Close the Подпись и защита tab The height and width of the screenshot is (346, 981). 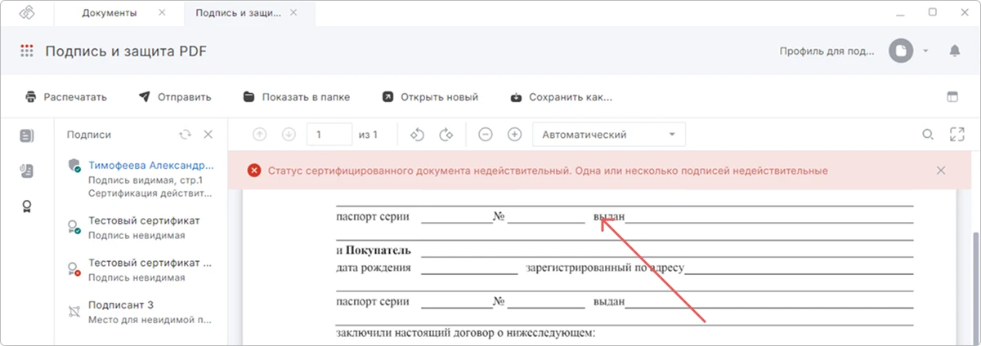tap(294, 13)
